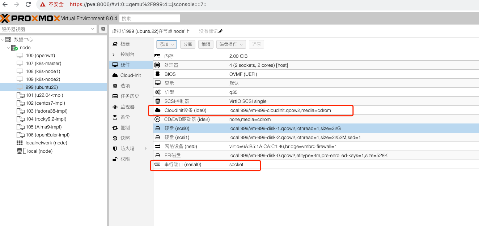
Task: Switch to the 控制台 console tab
Action: [x=127, y=54]
